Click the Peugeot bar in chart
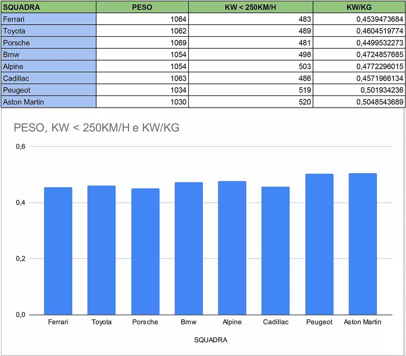Screen dimensions: 406x356 (319, 244)
